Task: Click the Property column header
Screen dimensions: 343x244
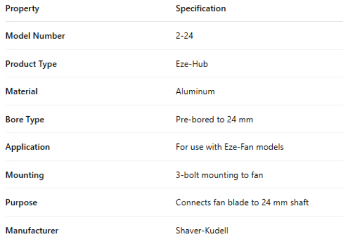Action: [22, 9]
